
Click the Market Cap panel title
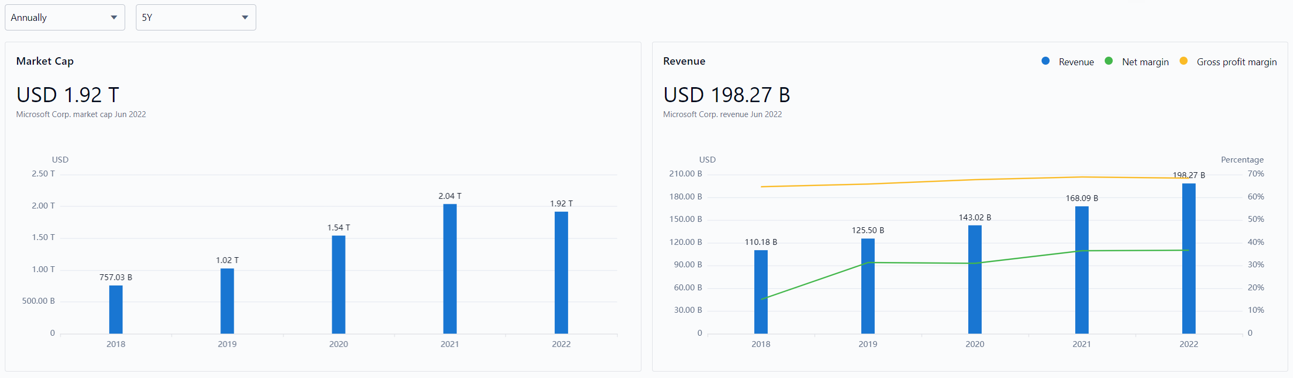[x=45, y=61]
